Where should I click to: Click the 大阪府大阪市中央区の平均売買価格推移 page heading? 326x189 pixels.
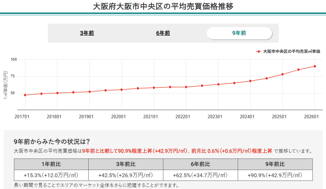163,6
